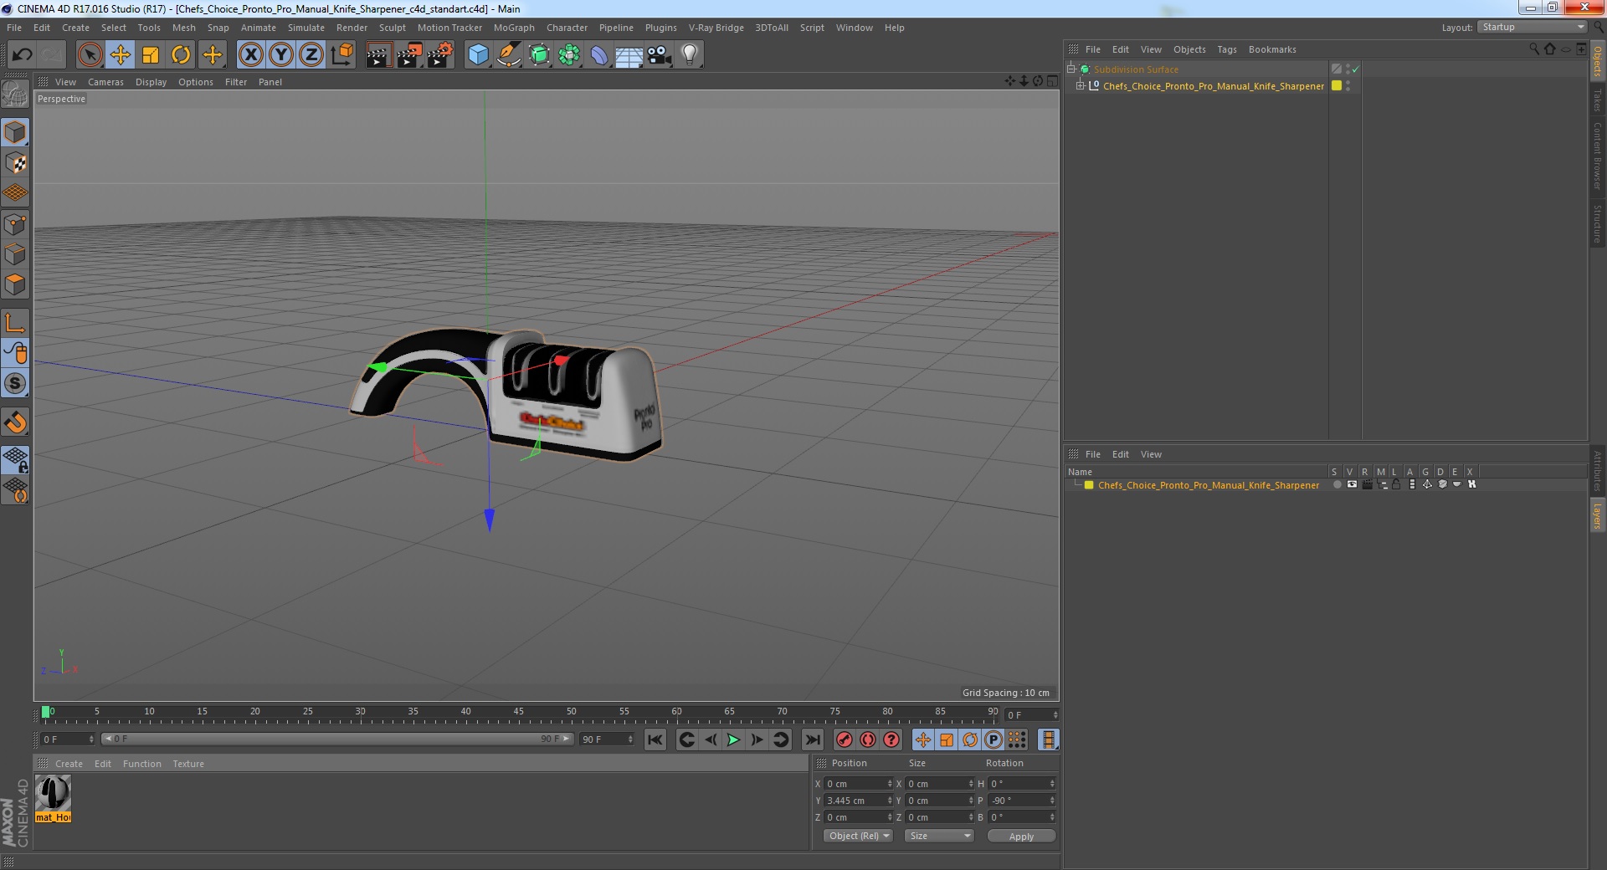
Task: Toggle coordinate system icon
Action: [342, 55]
